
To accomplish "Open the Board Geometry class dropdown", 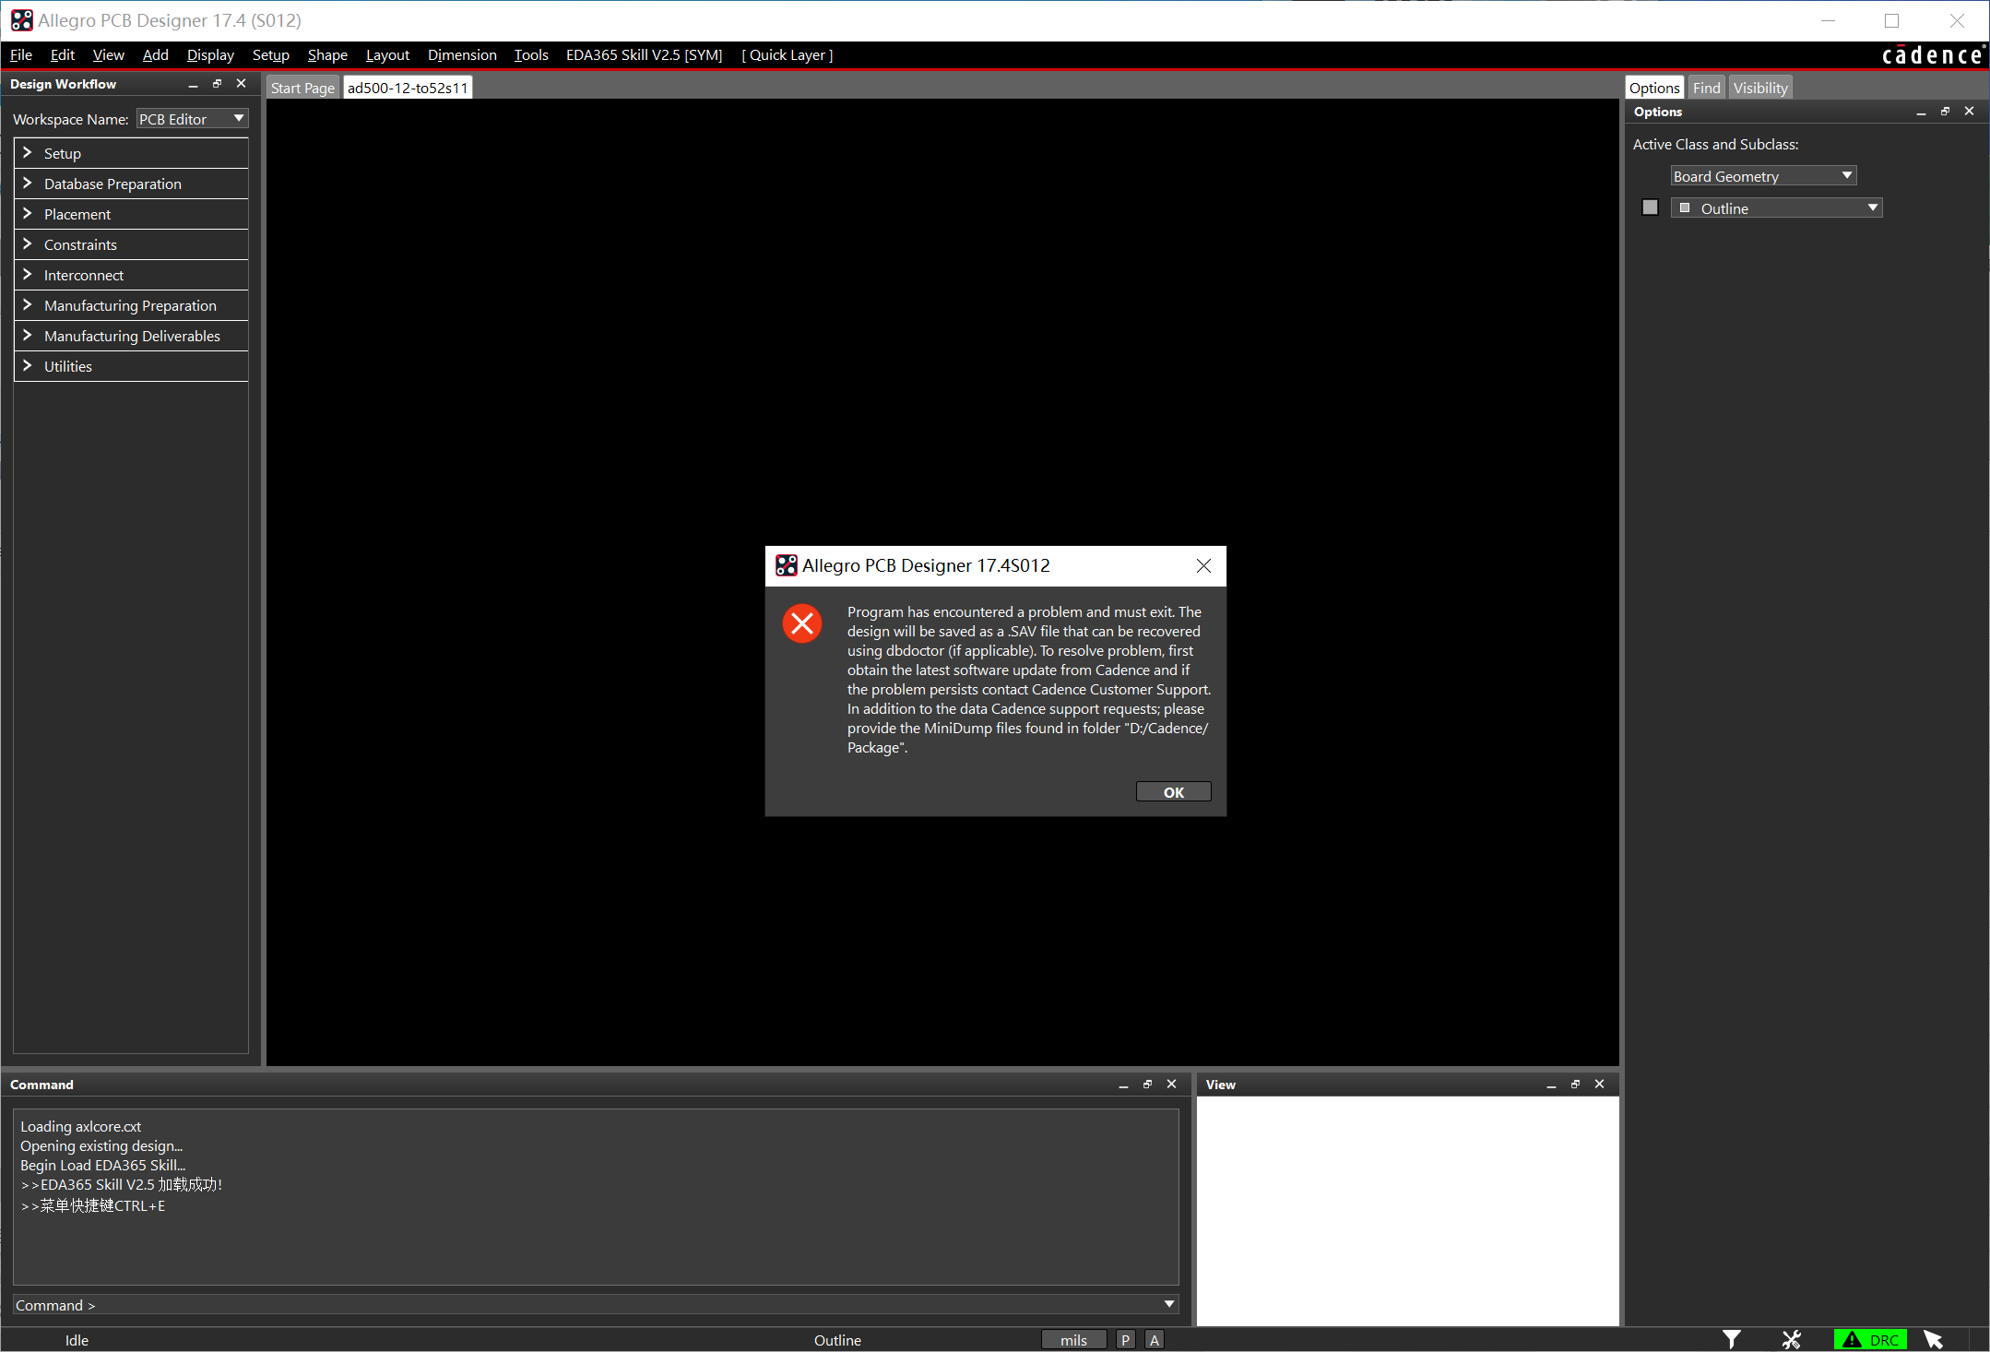I will coord(1763,176).
